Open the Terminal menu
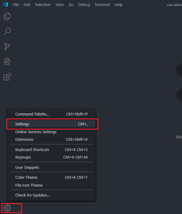The width and height of the screenshot is (182, 214). click(102, 5)
